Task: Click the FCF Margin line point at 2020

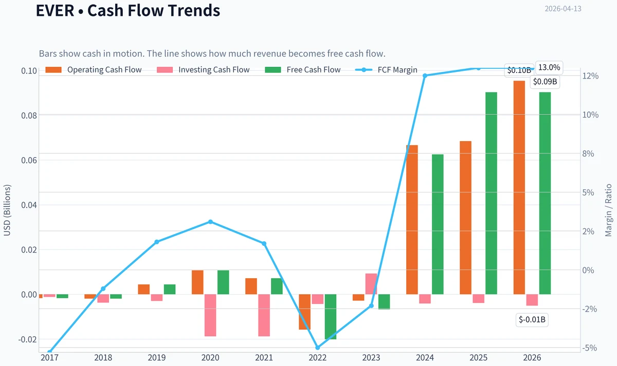Action: point(210,222)
